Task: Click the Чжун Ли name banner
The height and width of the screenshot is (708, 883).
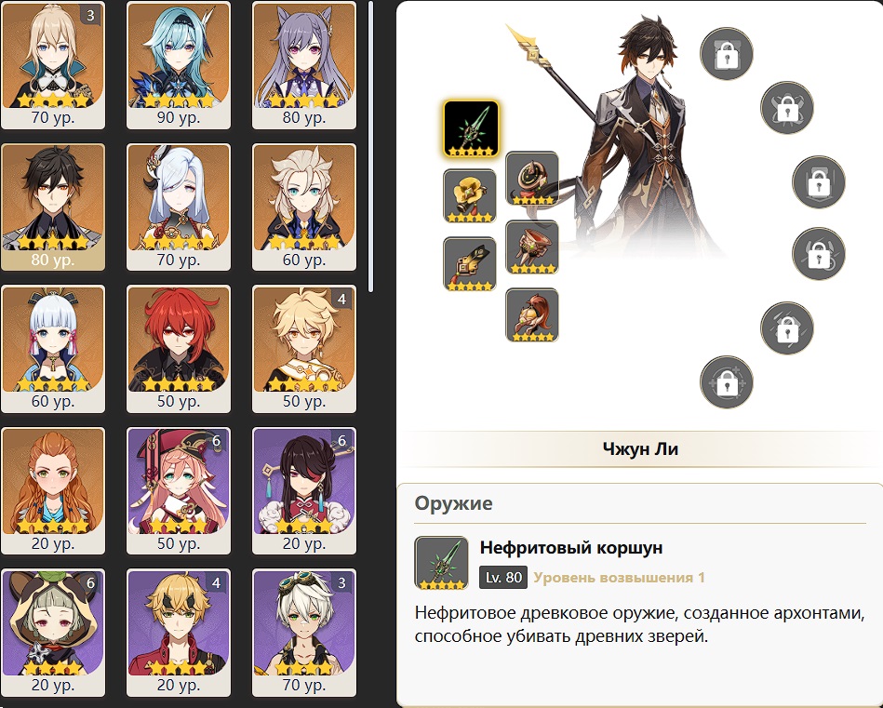Action: pyautogui.click(x=640, y=449)
